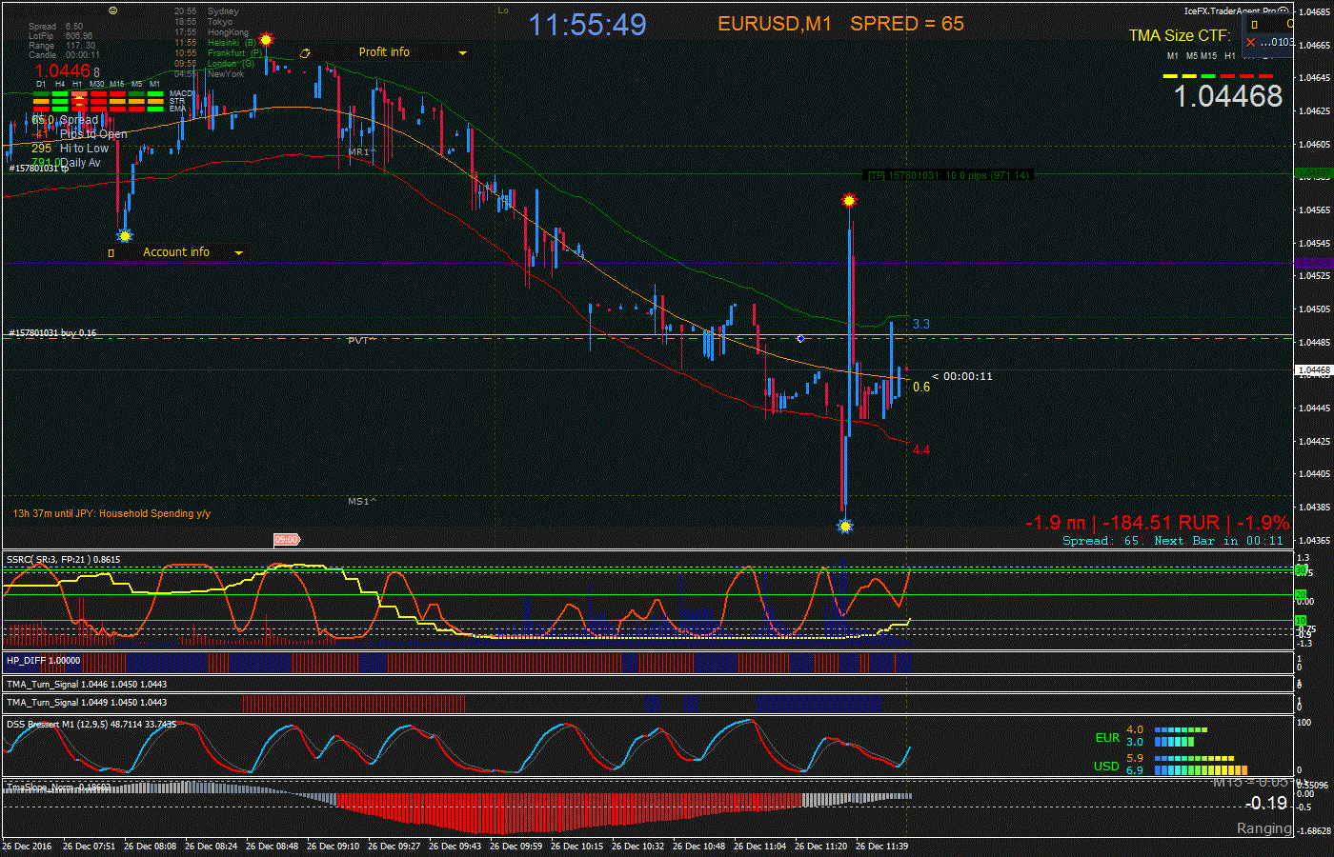The width and height of the screenshot is (1334, 857).
Task: Click the sun marker near the session list
Action: click(266, 40)
